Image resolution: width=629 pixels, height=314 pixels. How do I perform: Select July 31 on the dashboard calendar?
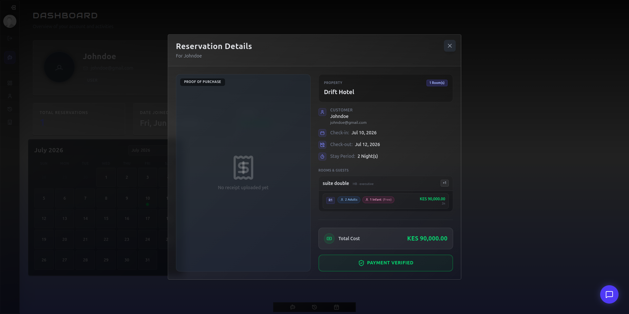pos(147,260)
